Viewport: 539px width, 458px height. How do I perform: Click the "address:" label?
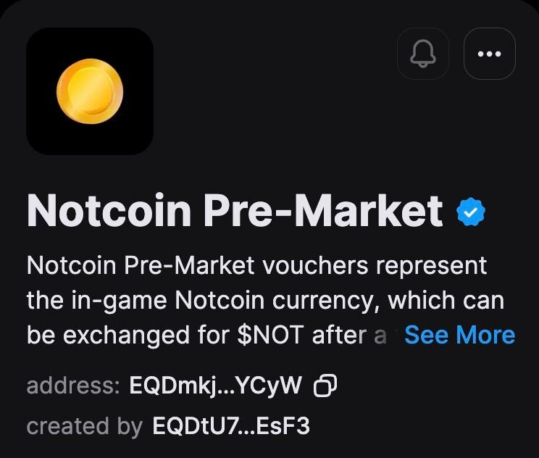[73, 386]
